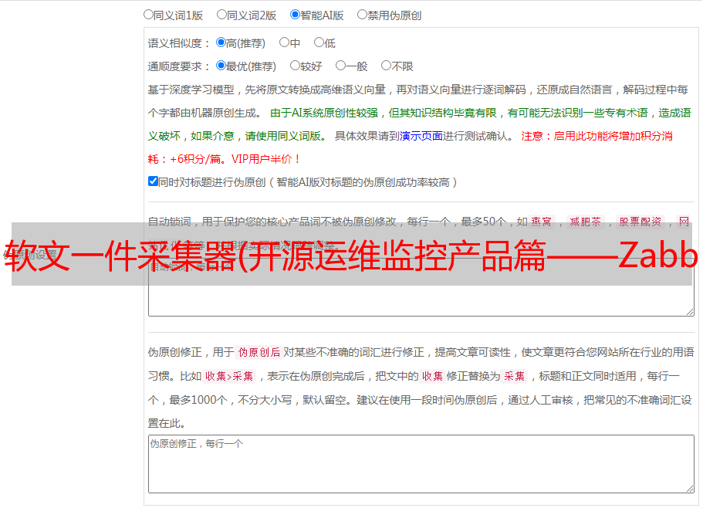
Task: Select 一般 for 通顺度要求
Action: [x=341, y=66]
